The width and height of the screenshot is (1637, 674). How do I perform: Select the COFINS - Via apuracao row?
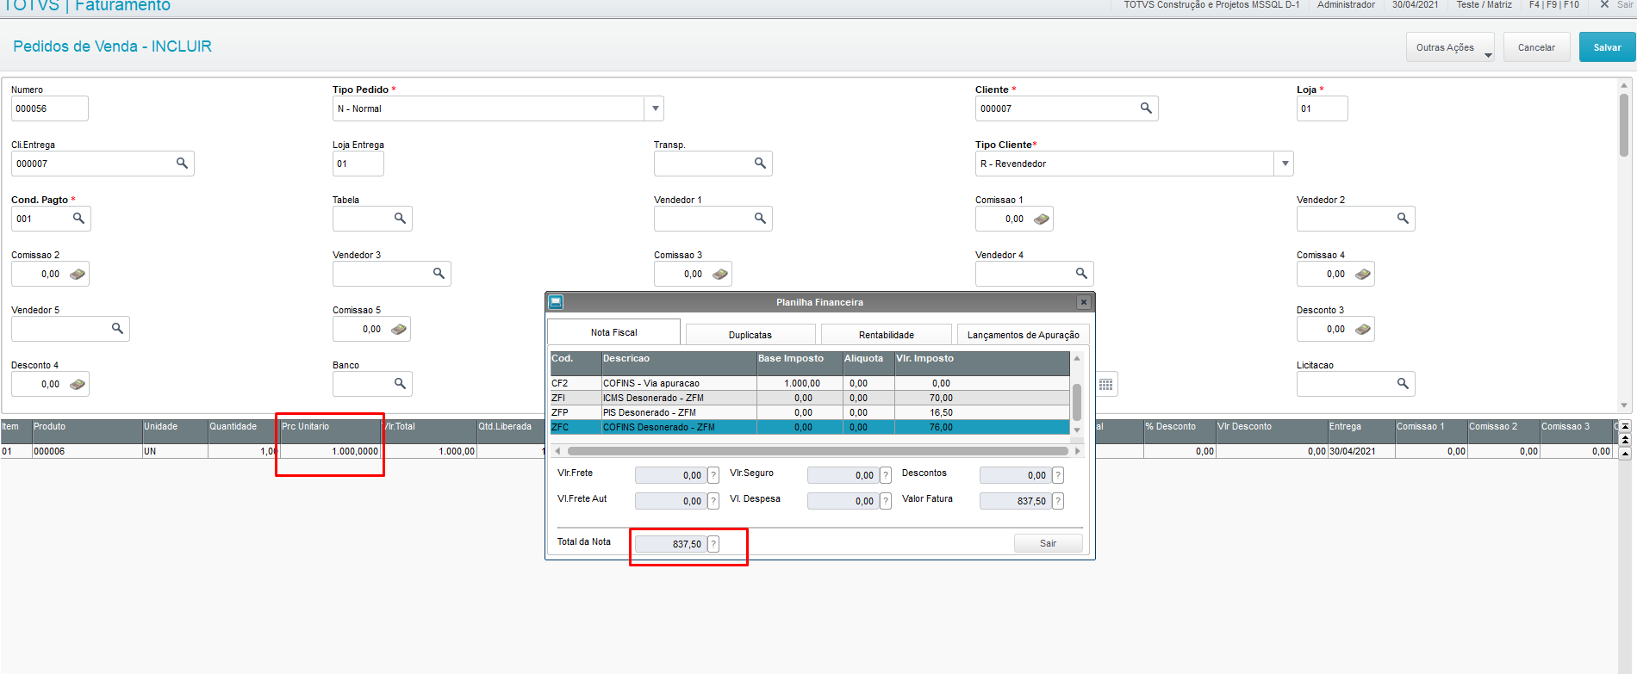click(x=810, y=383)
